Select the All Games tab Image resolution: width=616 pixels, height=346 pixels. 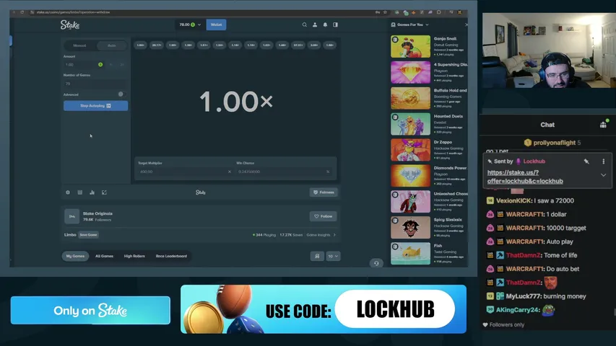104,256
